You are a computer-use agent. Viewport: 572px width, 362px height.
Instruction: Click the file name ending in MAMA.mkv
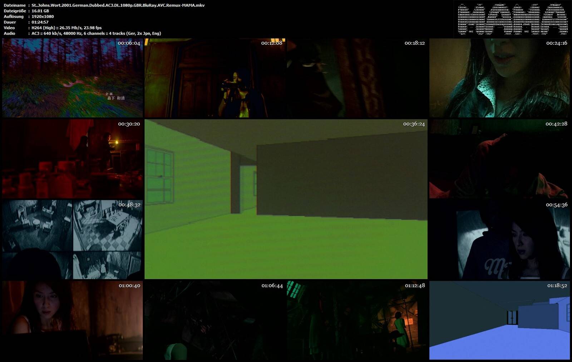[x=118, y=5]
